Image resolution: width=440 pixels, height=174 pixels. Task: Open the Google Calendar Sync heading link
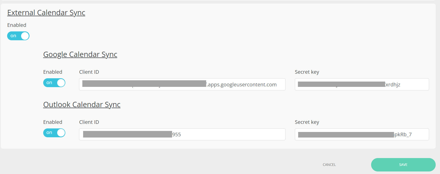tap(80, 54)
